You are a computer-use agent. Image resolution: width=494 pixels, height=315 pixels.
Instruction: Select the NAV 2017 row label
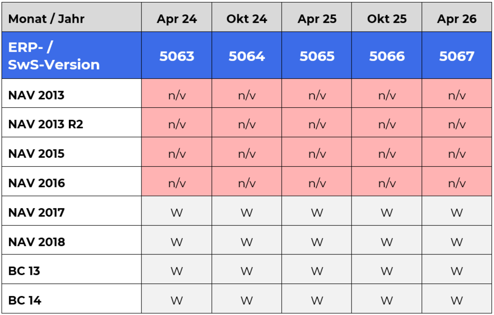(71, 211)
